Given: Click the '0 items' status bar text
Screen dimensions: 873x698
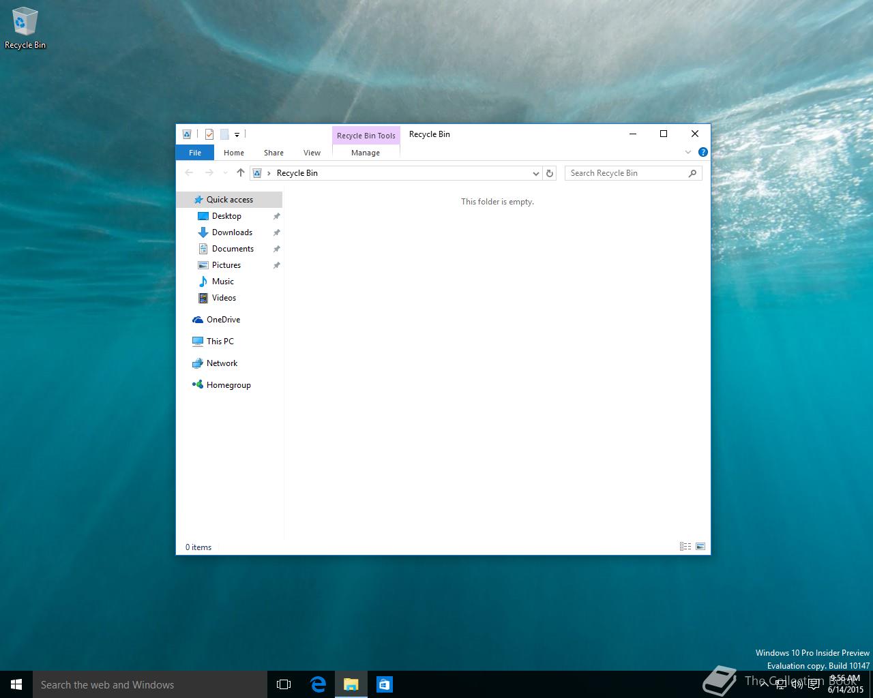Looking at the screenshot, I should tap(198, 547).
